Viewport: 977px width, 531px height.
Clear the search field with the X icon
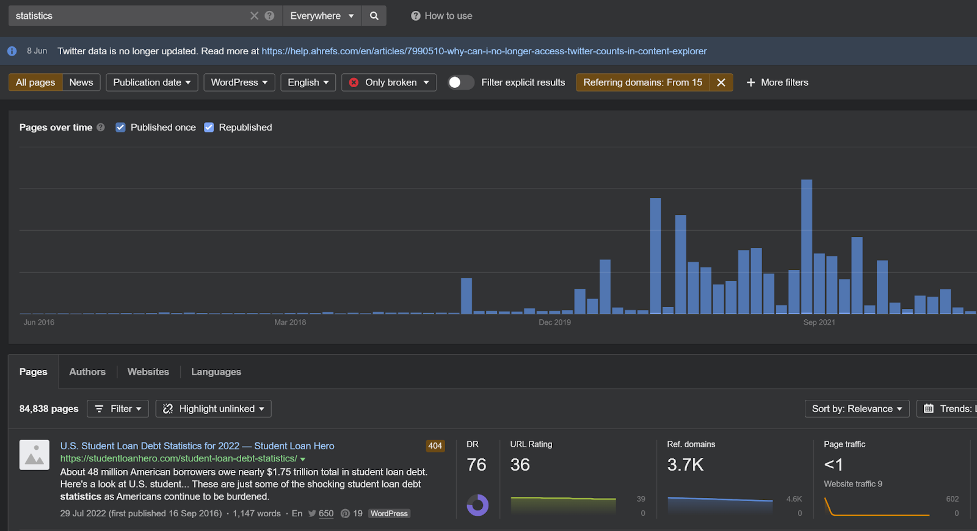255,16
